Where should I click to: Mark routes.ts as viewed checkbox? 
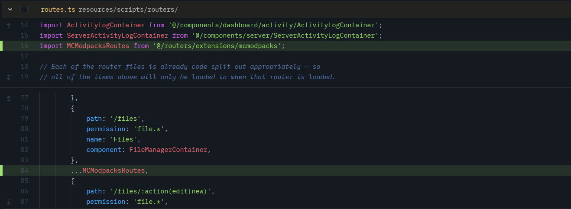coord(24,10)
